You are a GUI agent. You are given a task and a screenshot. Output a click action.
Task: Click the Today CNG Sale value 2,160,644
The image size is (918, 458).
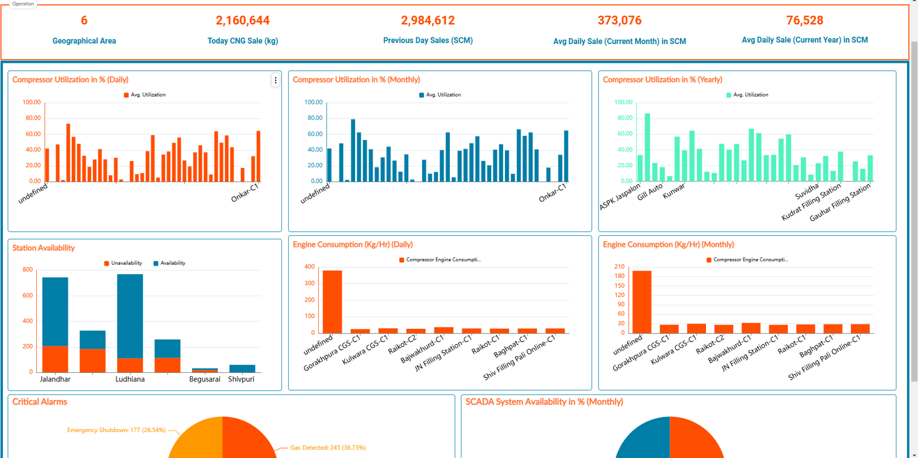(x=243, y=21)
